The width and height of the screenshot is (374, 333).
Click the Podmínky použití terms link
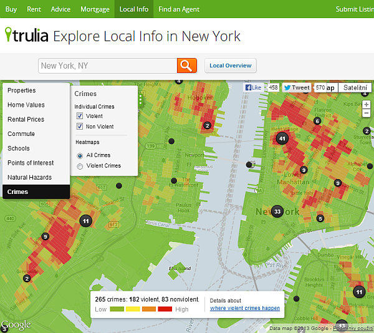pyautogui.click(x=353, y=329)
